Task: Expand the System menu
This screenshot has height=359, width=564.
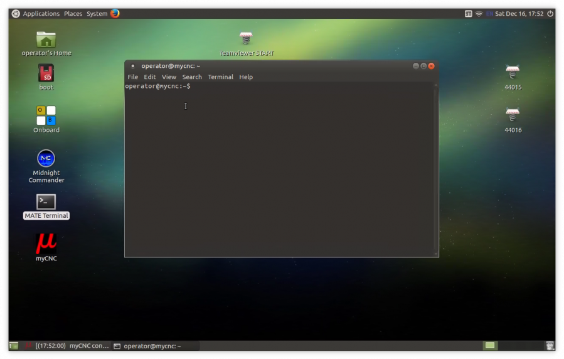Action: point(97,13)
